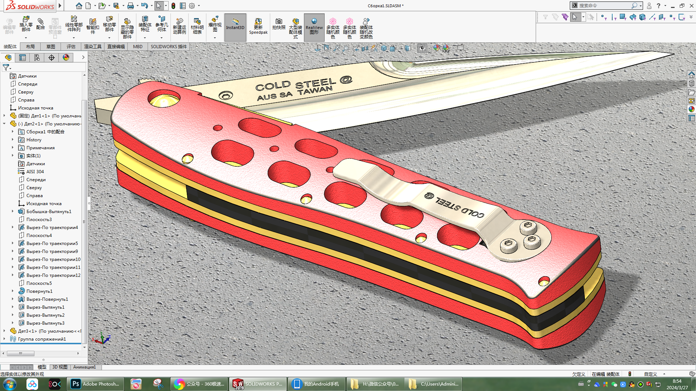The image size is (696, 391).
Task: Switch to the 评估 (Evaluate) ribbon tab
Action: coord(71,47)
